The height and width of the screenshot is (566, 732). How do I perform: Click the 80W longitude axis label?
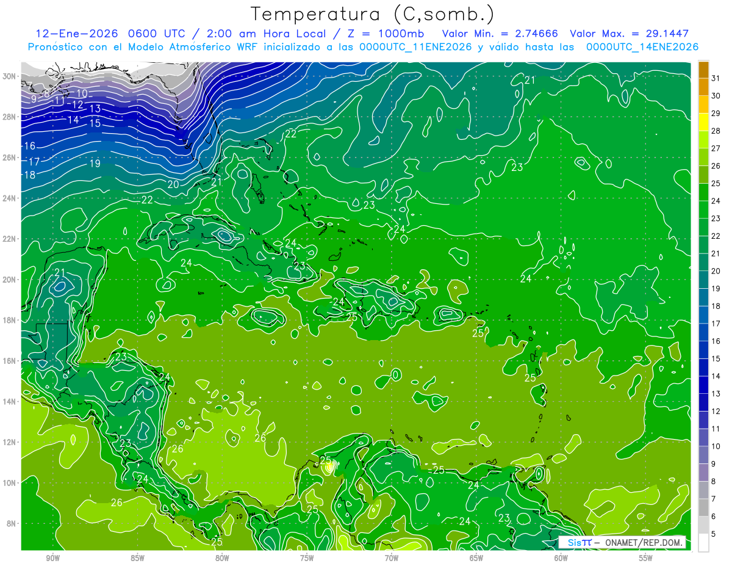[222, 558]
